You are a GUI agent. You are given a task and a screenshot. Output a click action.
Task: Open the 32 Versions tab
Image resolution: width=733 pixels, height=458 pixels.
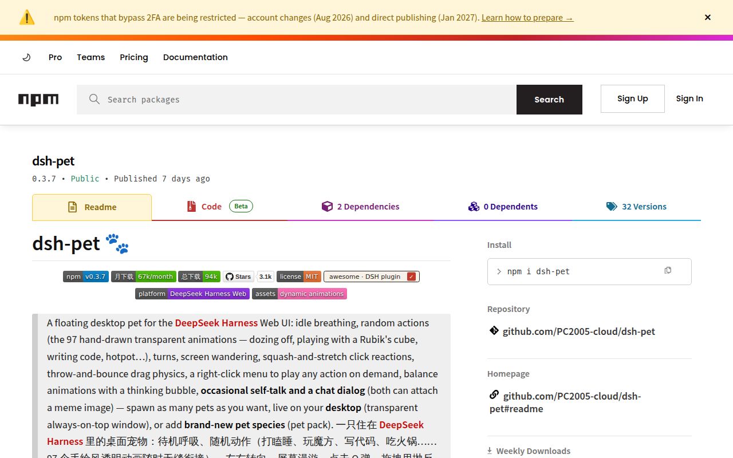pyautogui.click(x=636, y=207)
